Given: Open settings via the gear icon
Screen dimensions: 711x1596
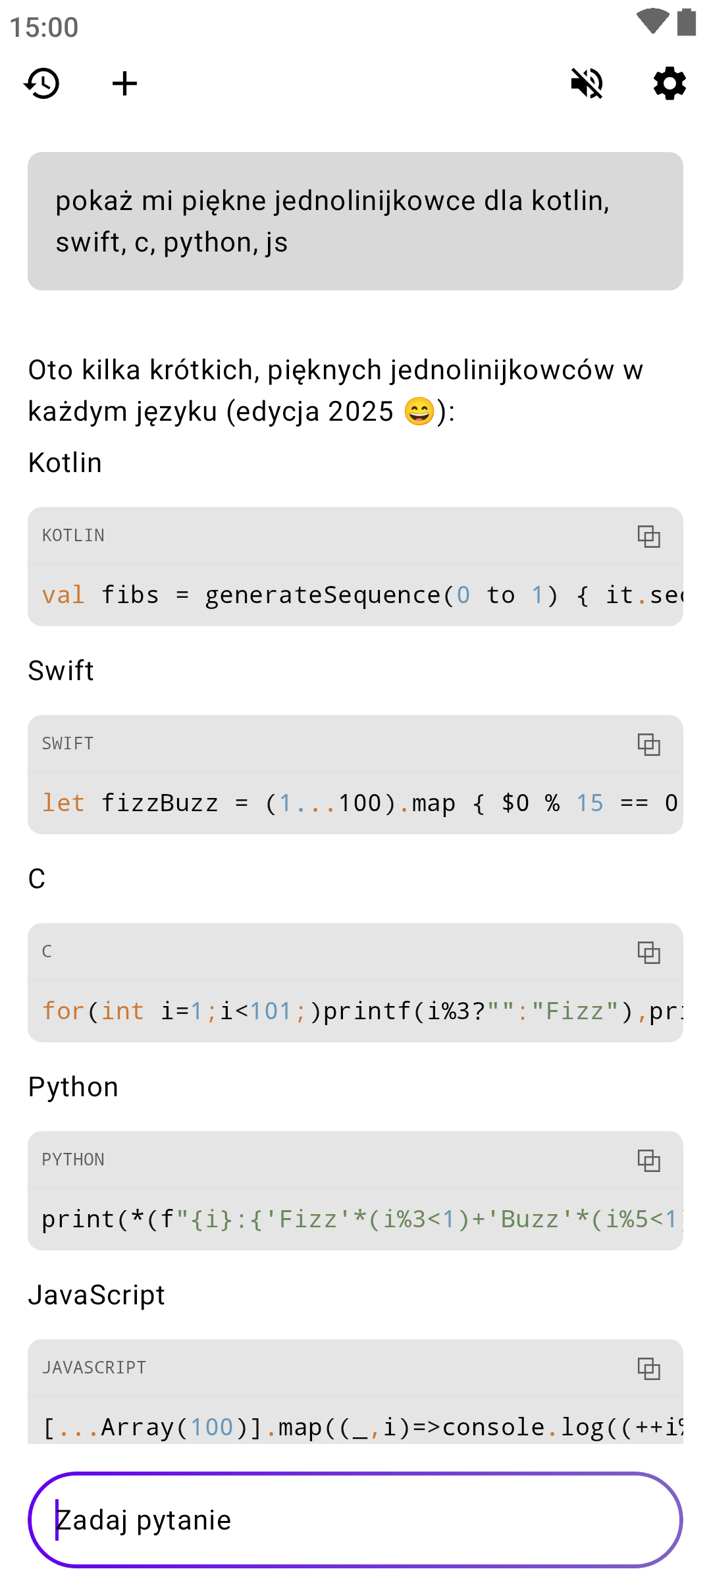Looking at the screenshot, I should click(x=670, y=84).
